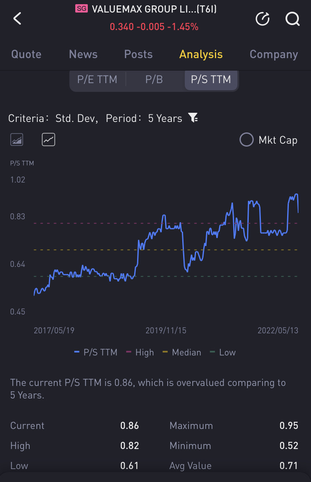Enable the Mkt Cap radio button
Image resolution: width=311 pixels, height=482 pixels.
[x=247, y=140]
